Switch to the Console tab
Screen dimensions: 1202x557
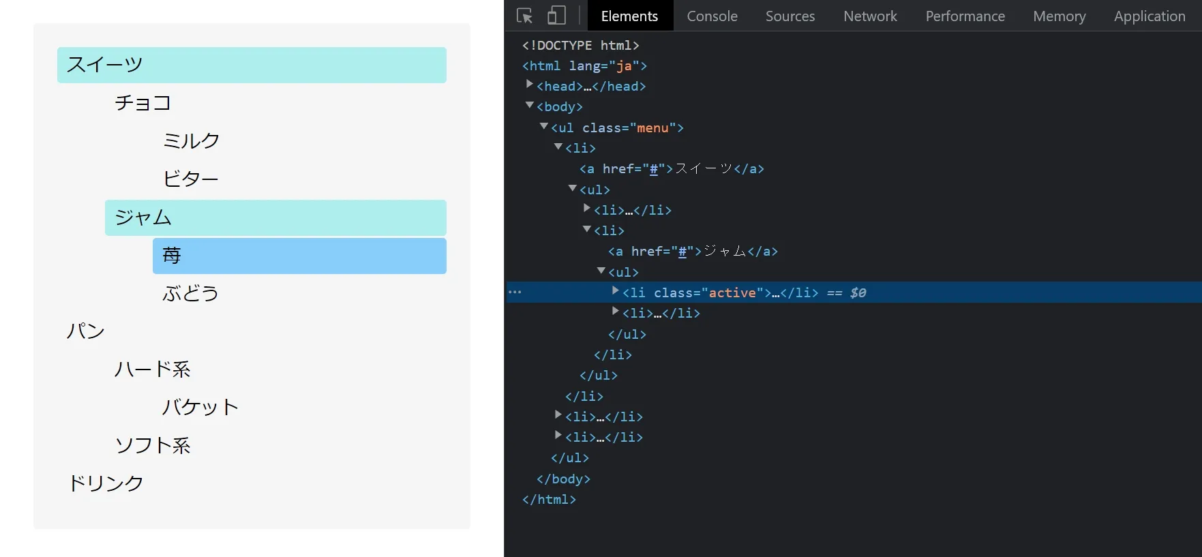coord(712,16)
